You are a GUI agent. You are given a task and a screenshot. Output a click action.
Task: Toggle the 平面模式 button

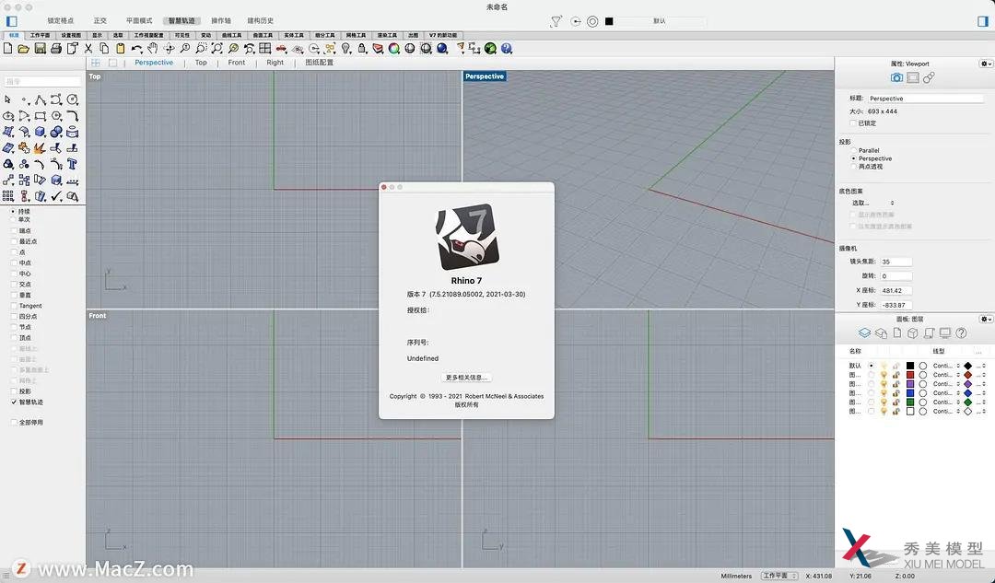[x=139, y=21]
